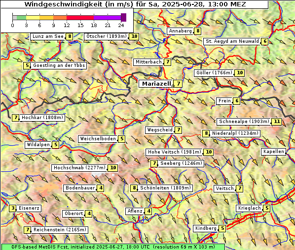295x250 pixels.
Task: Click the green 0-3 legend color segment
Action: 21,18
